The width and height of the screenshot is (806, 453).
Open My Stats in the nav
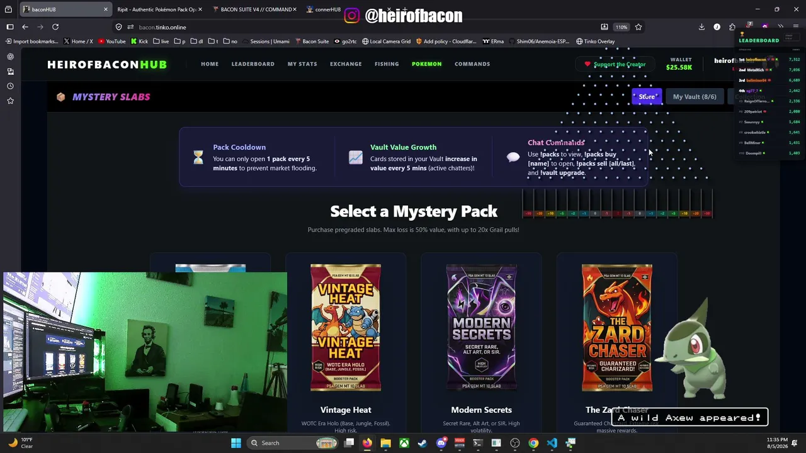pos(302,64)
